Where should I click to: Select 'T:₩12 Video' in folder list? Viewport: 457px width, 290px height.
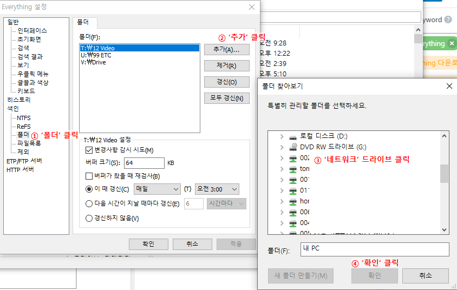click(140, 48)
